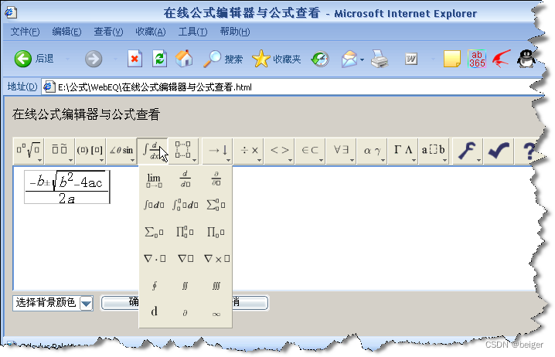Go to the Home page icon
The image size is (555, 357).
(x=184, y=59)
